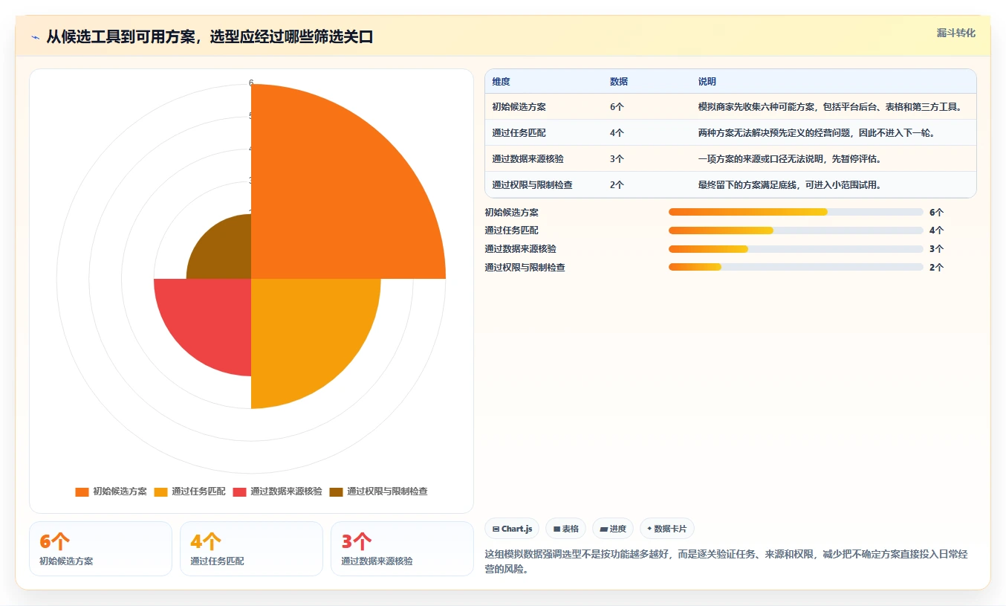The width and height of the screenshot is (1006, 606).
Task: Select the Chart.js tag chip
Action: [x=512, y=529]
